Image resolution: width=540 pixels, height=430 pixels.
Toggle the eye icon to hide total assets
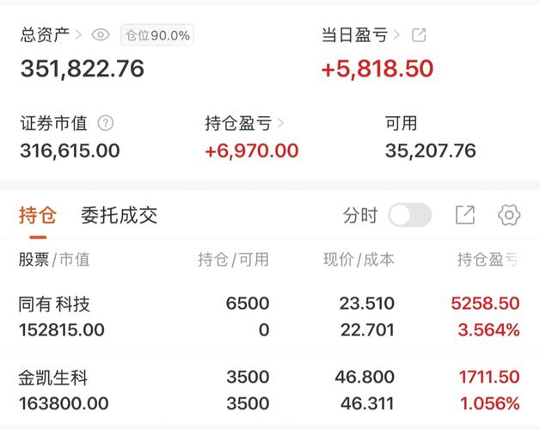click(101, 34)
